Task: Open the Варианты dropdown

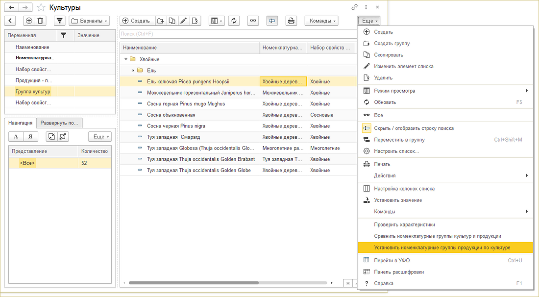Action: click(x=89, y=21)
